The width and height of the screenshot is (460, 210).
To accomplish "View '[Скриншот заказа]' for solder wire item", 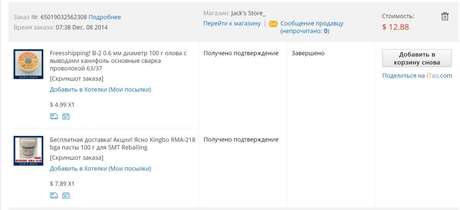I will tap(76, 79).
